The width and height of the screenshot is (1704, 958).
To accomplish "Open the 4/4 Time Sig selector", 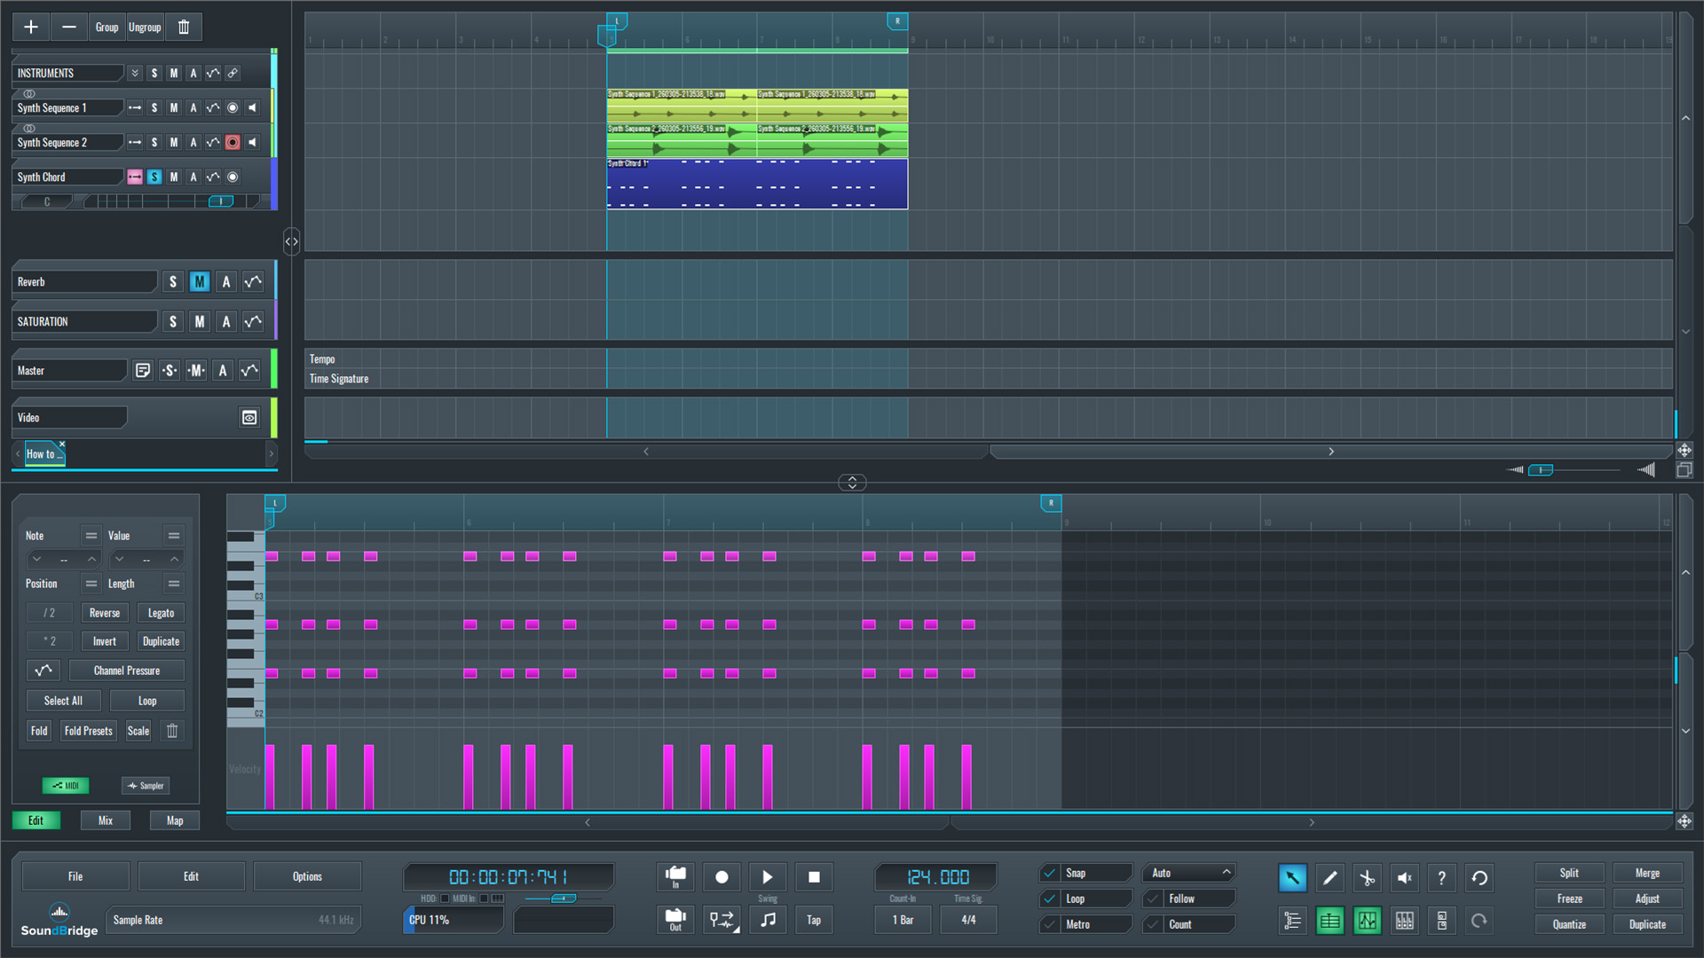I will (968, 920).
